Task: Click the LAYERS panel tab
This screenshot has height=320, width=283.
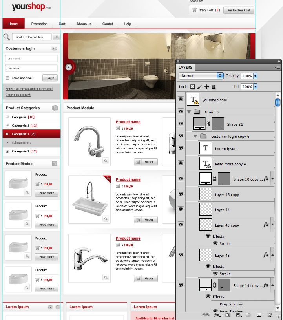Action: coord(186,68)
